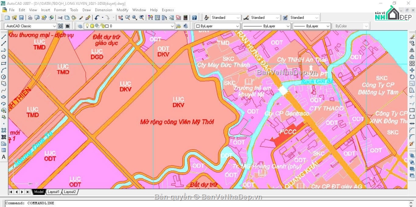The height and width of the screenshot is (207, 416).
Task: Expand the text style Standard dropdown
Action: coord(237,18)
